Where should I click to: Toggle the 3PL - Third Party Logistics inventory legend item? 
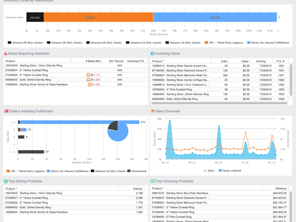click(x=224, y=42)
